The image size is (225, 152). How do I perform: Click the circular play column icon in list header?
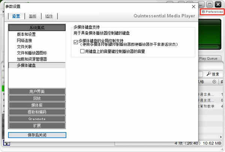(214, 82)
